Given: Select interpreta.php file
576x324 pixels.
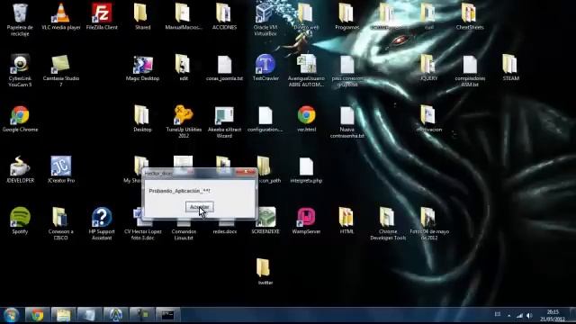Looking at the screenshot, I should click(x=306, y=170).
